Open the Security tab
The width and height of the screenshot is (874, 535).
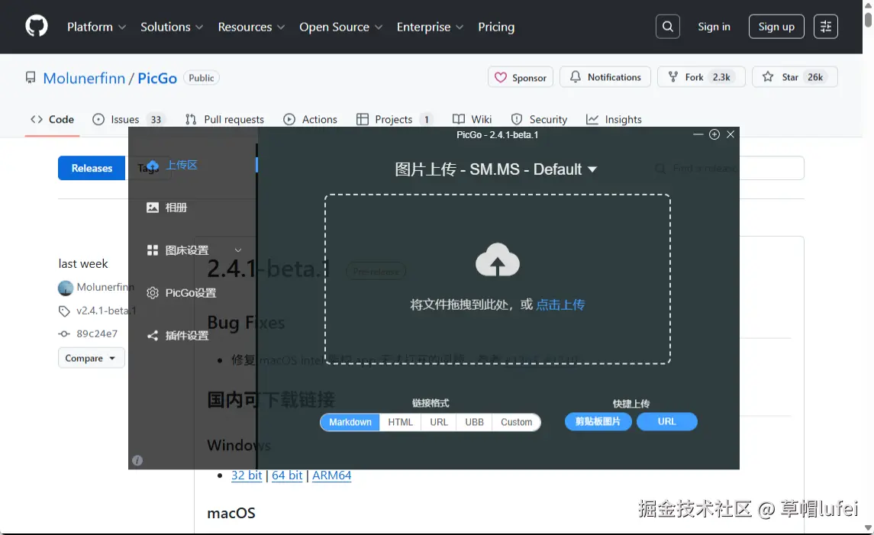pyautogui.click(x=539, y=119)
